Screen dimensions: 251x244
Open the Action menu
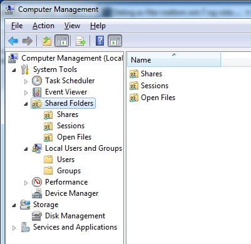click(x=43, y=26)
